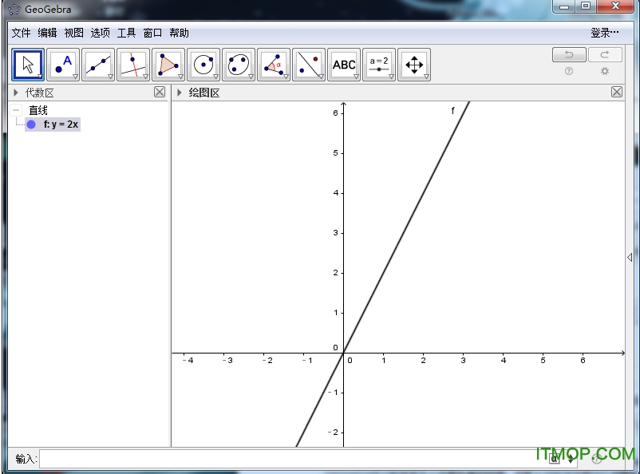Viewport: 640px width, 474px height.
Task: Select the New Point tool
Action: tap(63, 65)
